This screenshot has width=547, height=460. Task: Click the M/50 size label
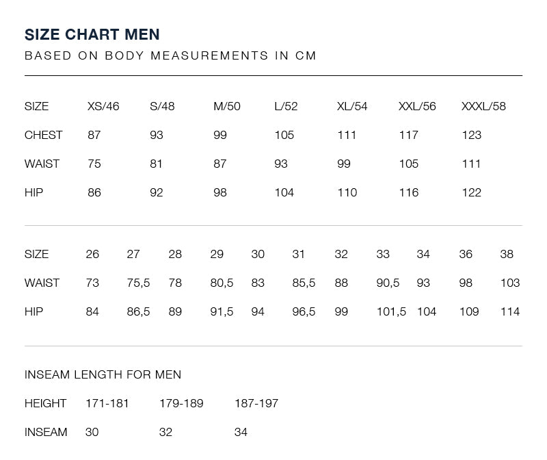[227, 106]
